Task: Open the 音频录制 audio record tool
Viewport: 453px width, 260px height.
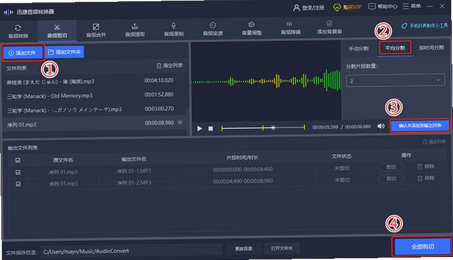Action: pyautogui.click(x=174, y=30)
